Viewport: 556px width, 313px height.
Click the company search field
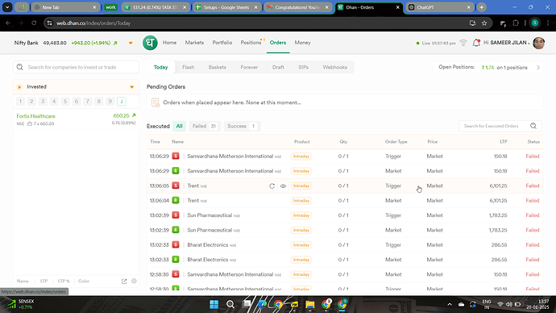point(76,67)
